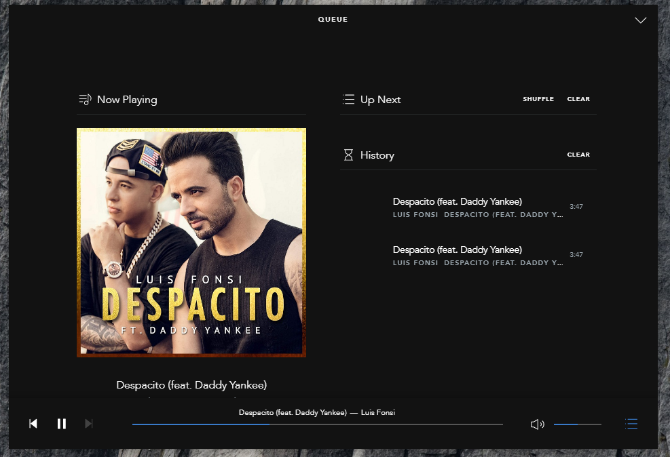The width and height of the screenshot is (670, 457).
Task: Click the 3:47 duration of second History track
Action: [576, 255]
